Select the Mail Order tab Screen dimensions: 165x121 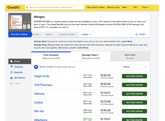130,56
